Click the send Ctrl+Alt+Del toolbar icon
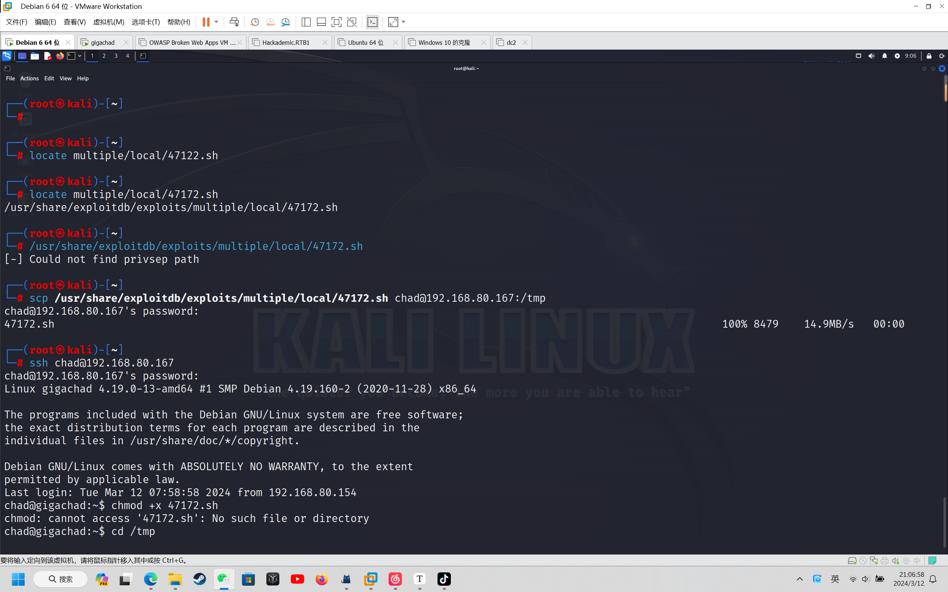Image resolution: width=948 pixels, height=592 pixels. [234, 22]
